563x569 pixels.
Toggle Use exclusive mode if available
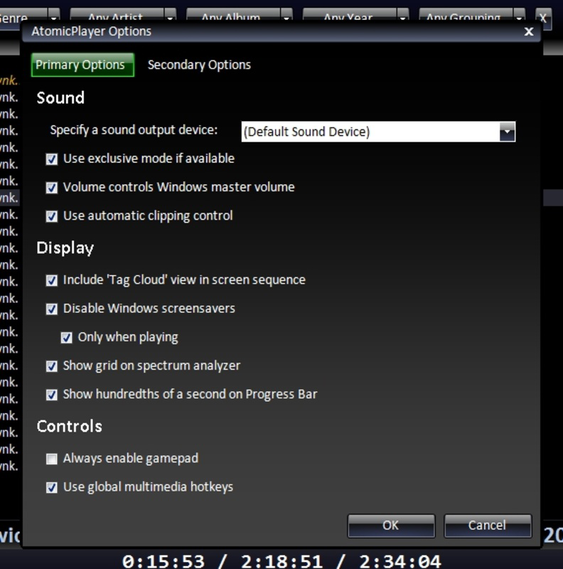pos(51,159)
